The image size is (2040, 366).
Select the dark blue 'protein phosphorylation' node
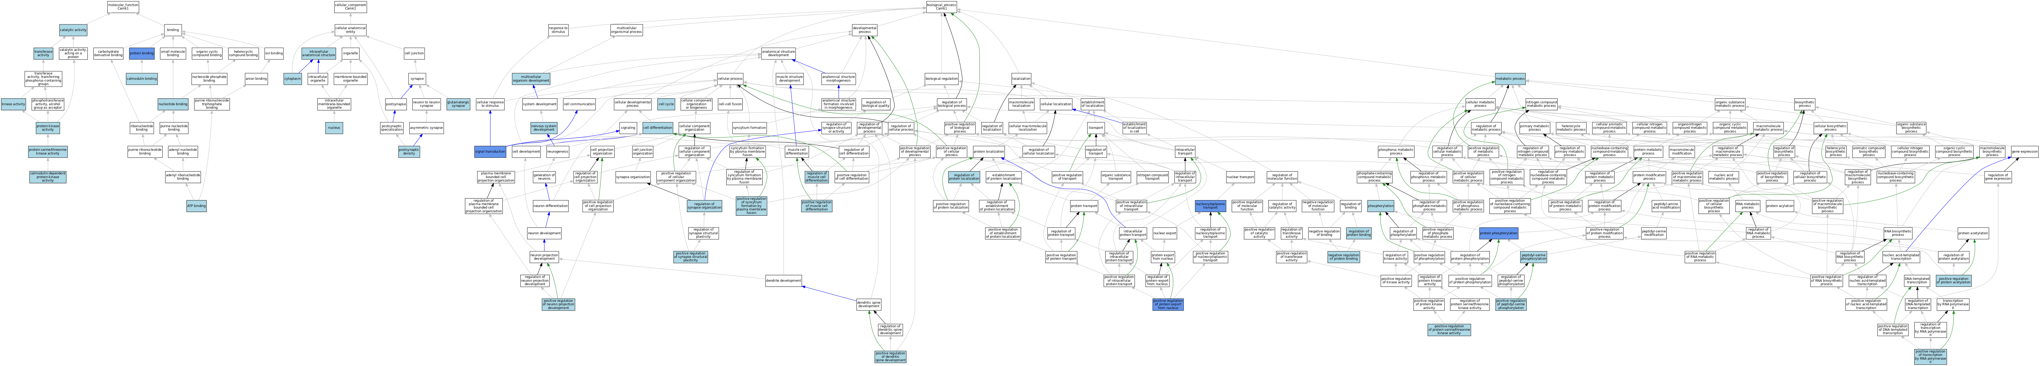(x=1498, y=233)
